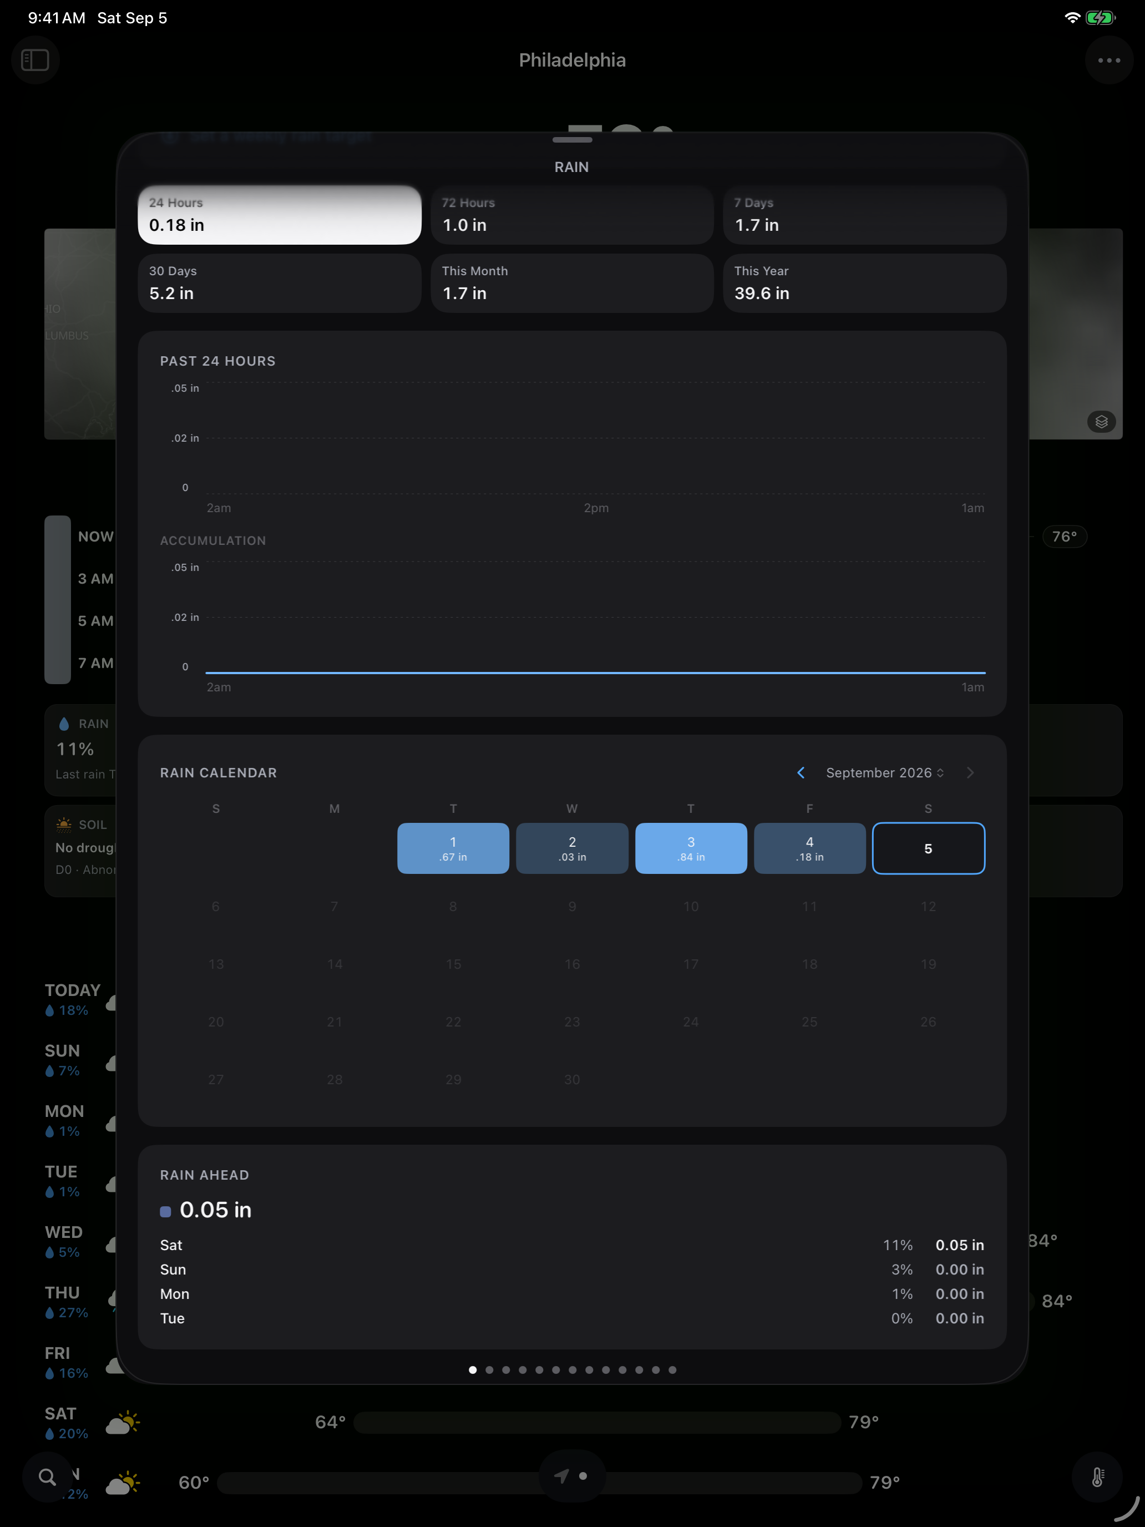Select the 24 Hours rain total
Viewport: 1145px width, 1527px height.
[280, 215]
